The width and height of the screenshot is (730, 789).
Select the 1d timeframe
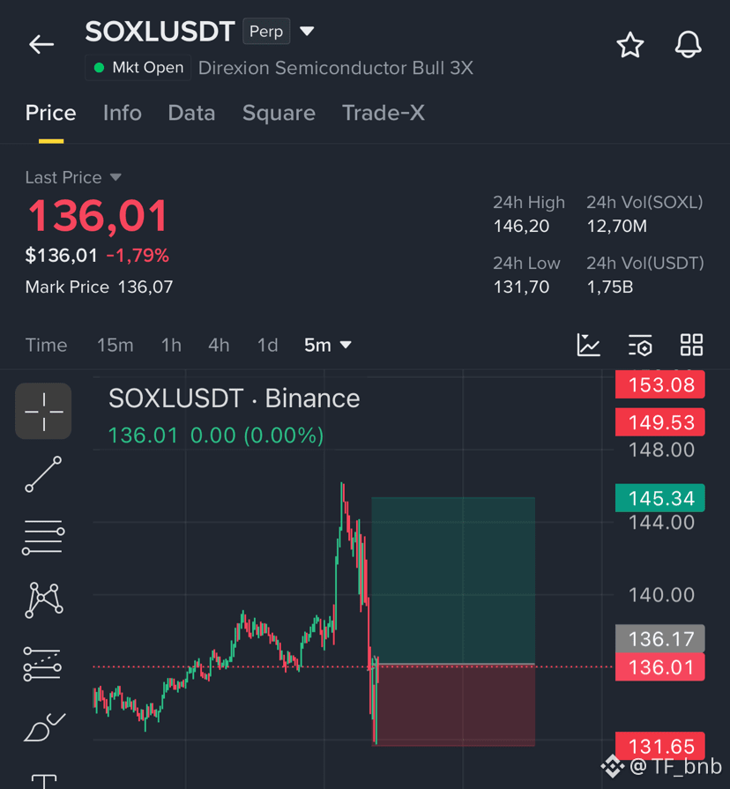click(268, 346)
